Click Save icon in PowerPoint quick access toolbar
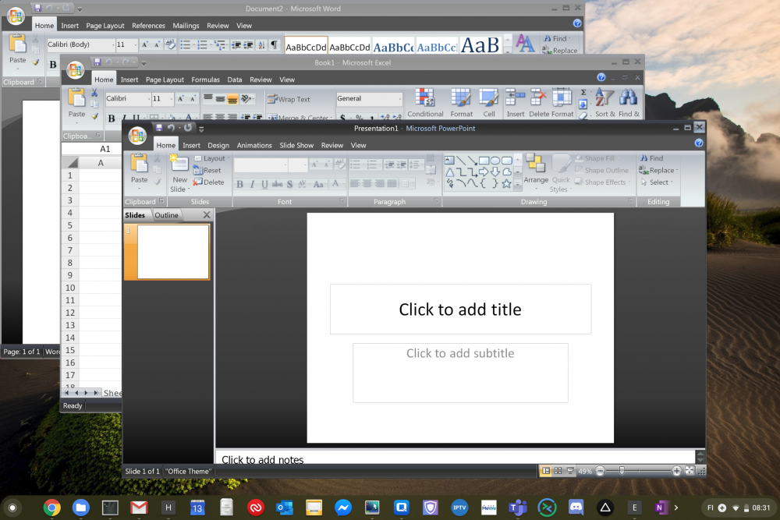This screenshot has width=780, height=520. 158,128
